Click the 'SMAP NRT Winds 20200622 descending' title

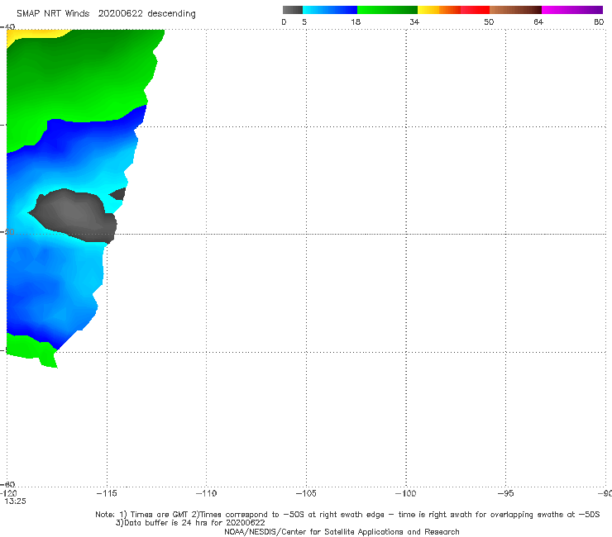106,13
